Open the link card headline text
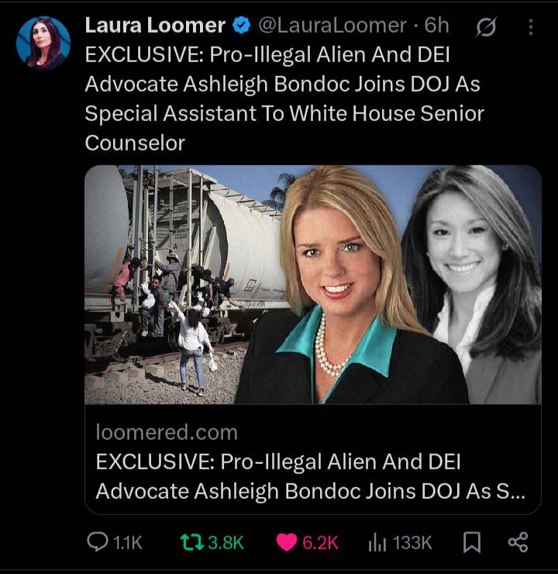 pyautogui.click(x=310, y=476)
